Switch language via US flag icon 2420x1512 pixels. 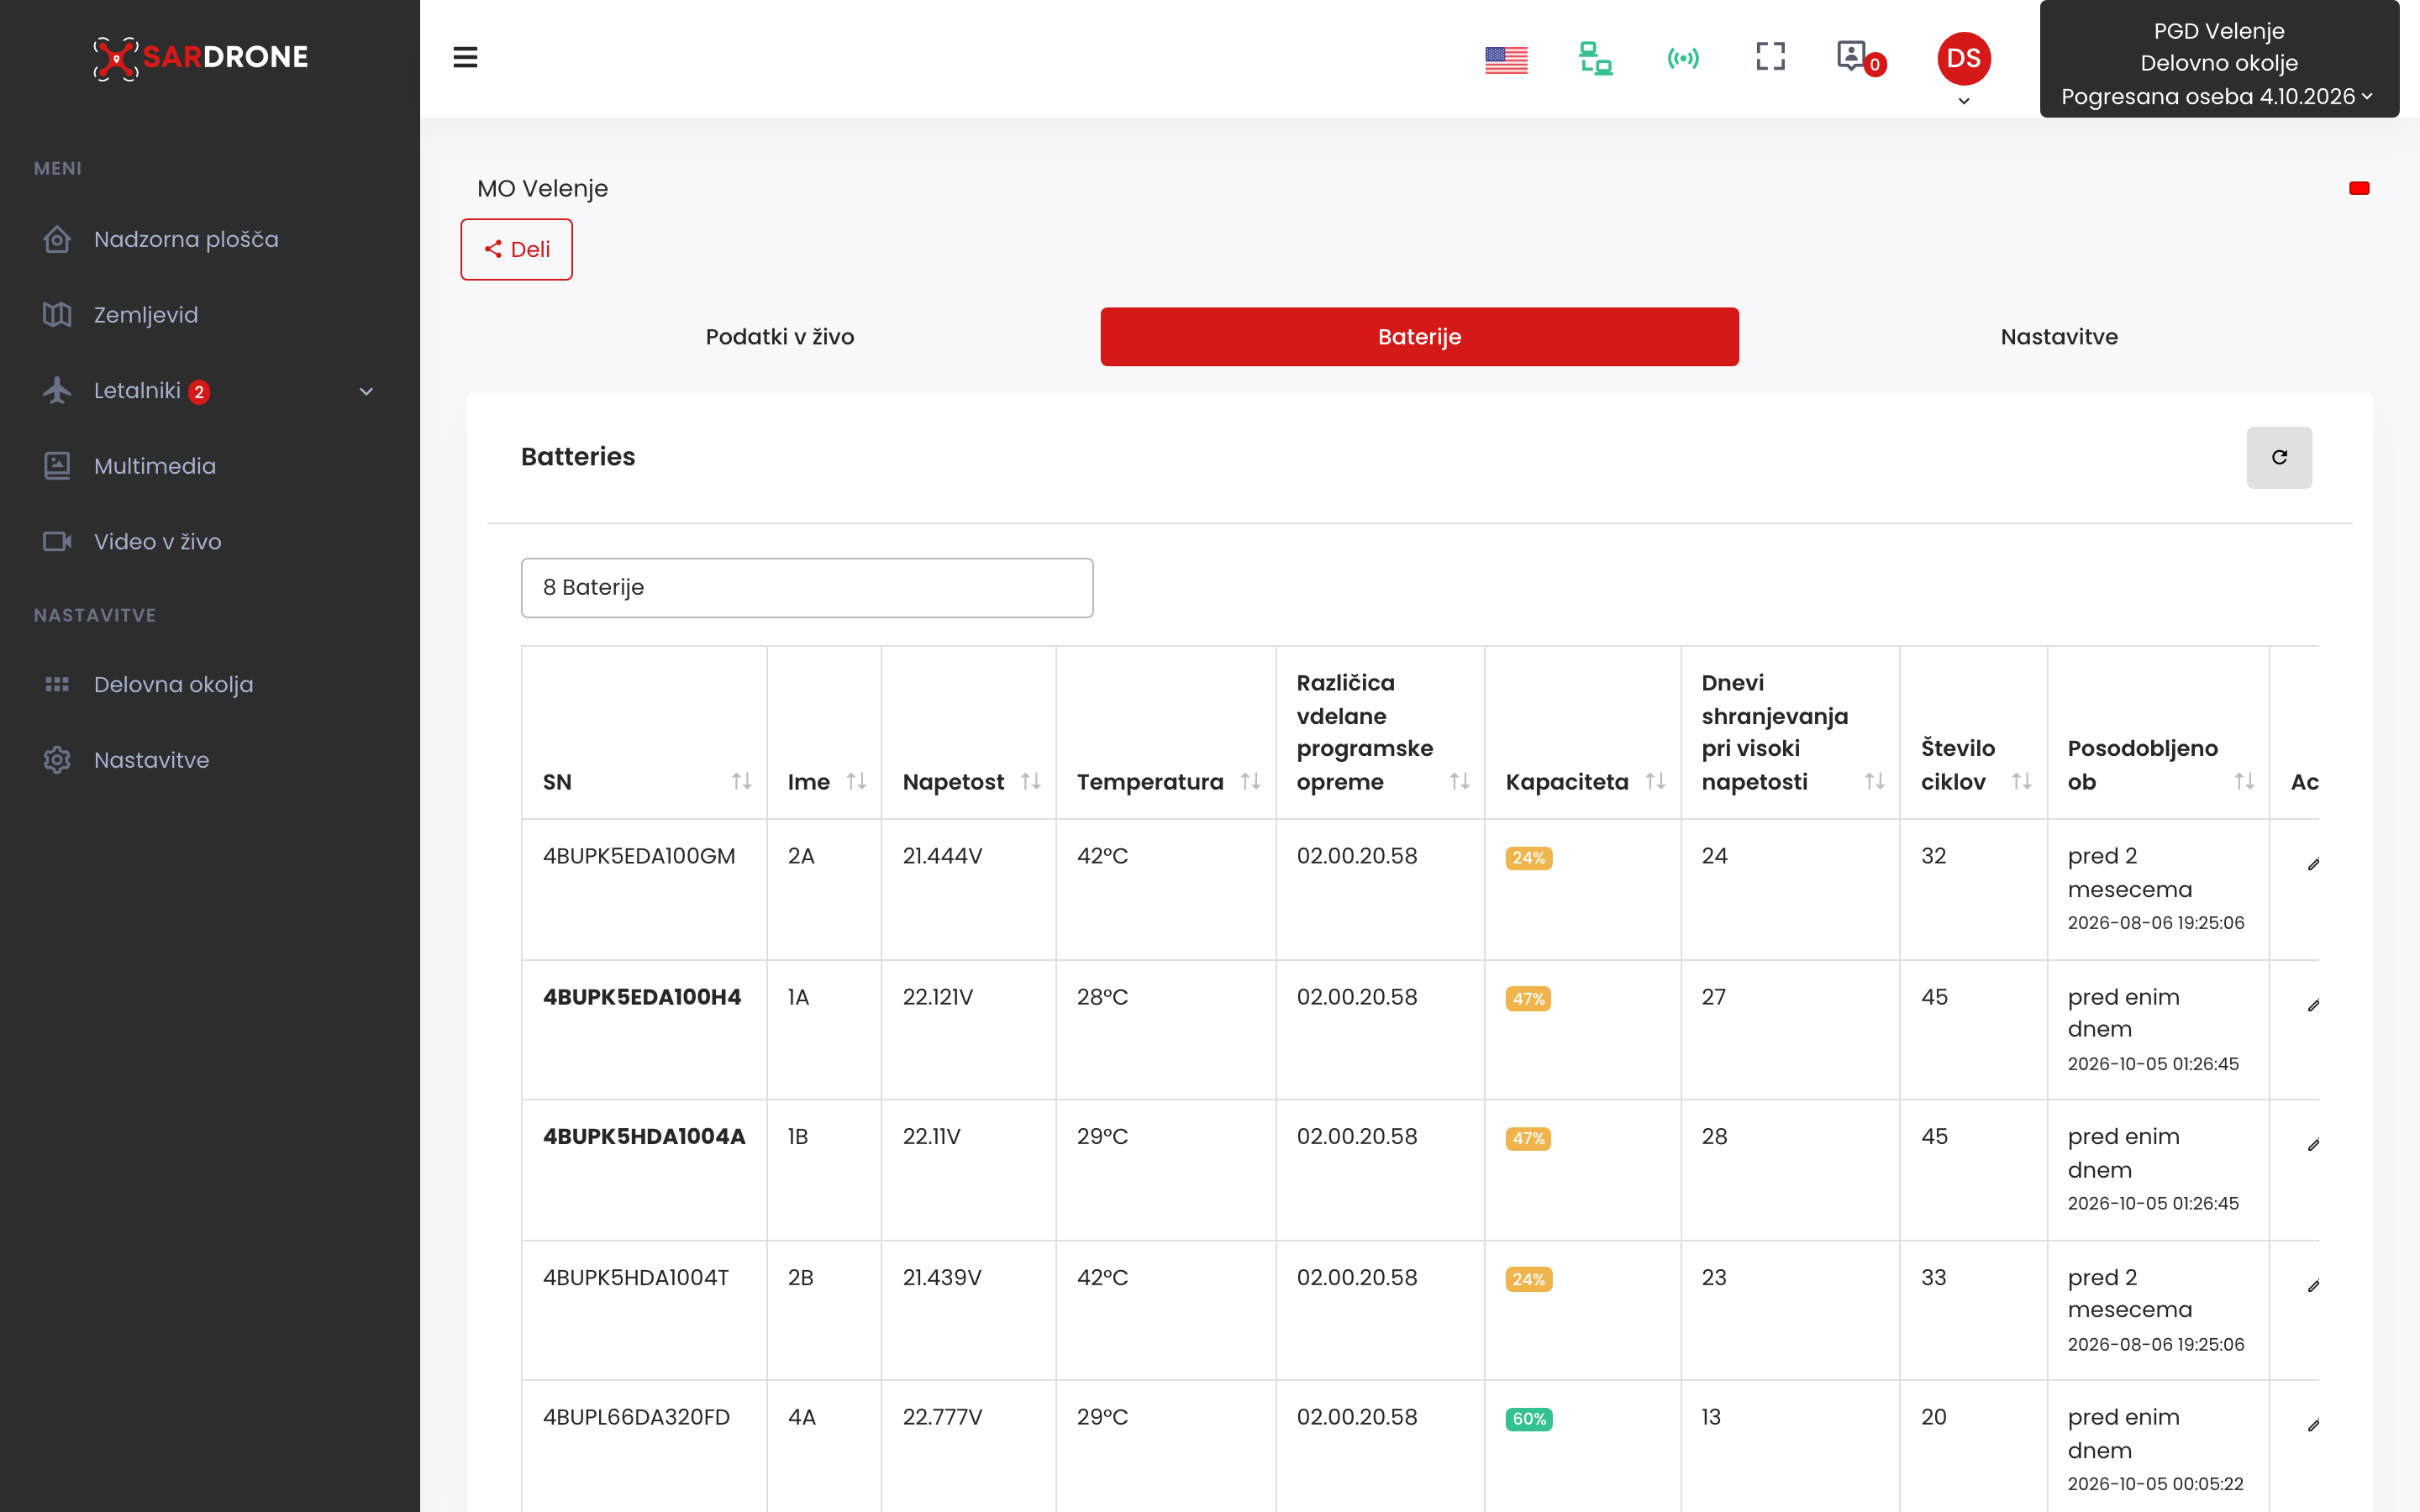click(x=1506, y=60)
